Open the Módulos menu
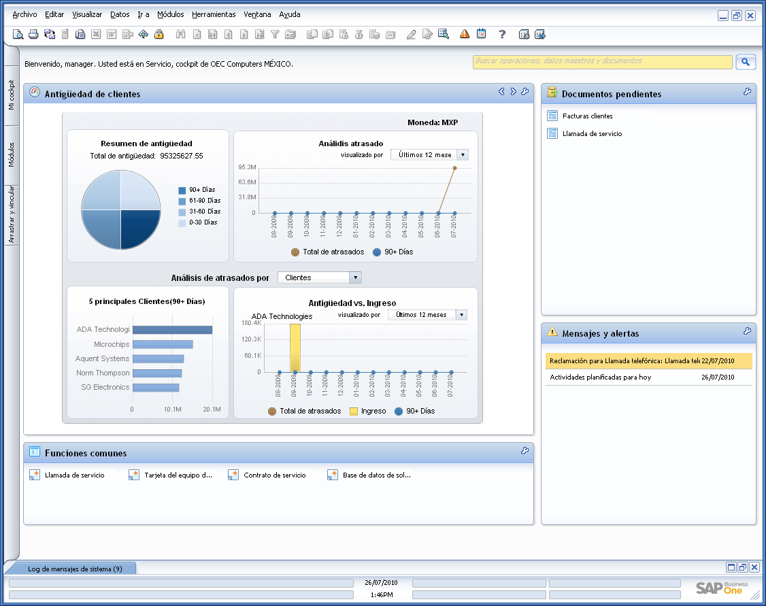This screenshot has height=606, width=766. pyautogui.click(x=170, y=14)
